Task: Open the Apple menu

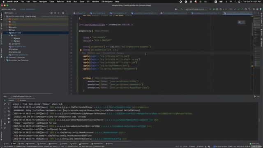Action: click(3, 2)
